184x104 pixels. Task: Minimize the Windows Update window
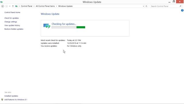tap(169, 2)
